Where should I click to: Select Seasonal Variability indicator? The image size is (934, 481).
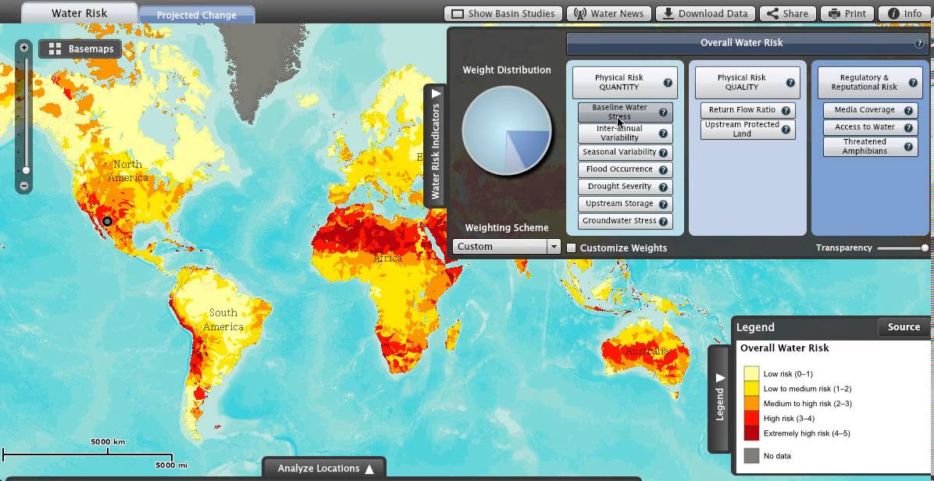(x=625, y=152)
